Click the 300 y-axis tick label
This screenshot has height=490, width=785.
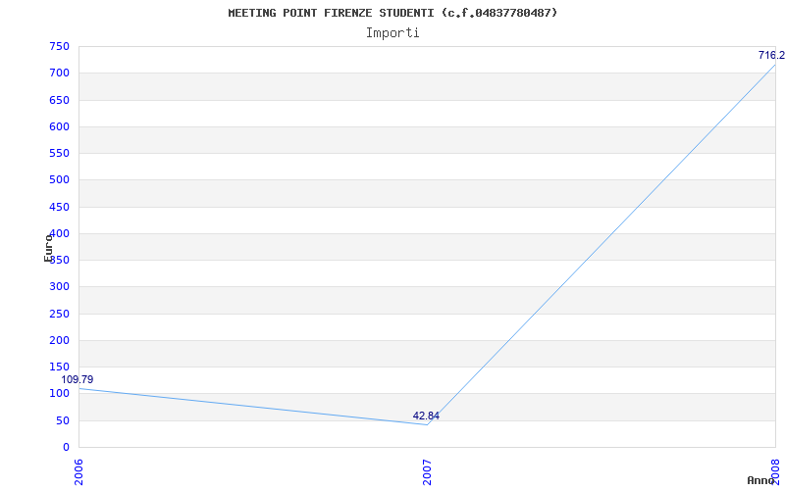pyautogui.click(x=59, y=287)
